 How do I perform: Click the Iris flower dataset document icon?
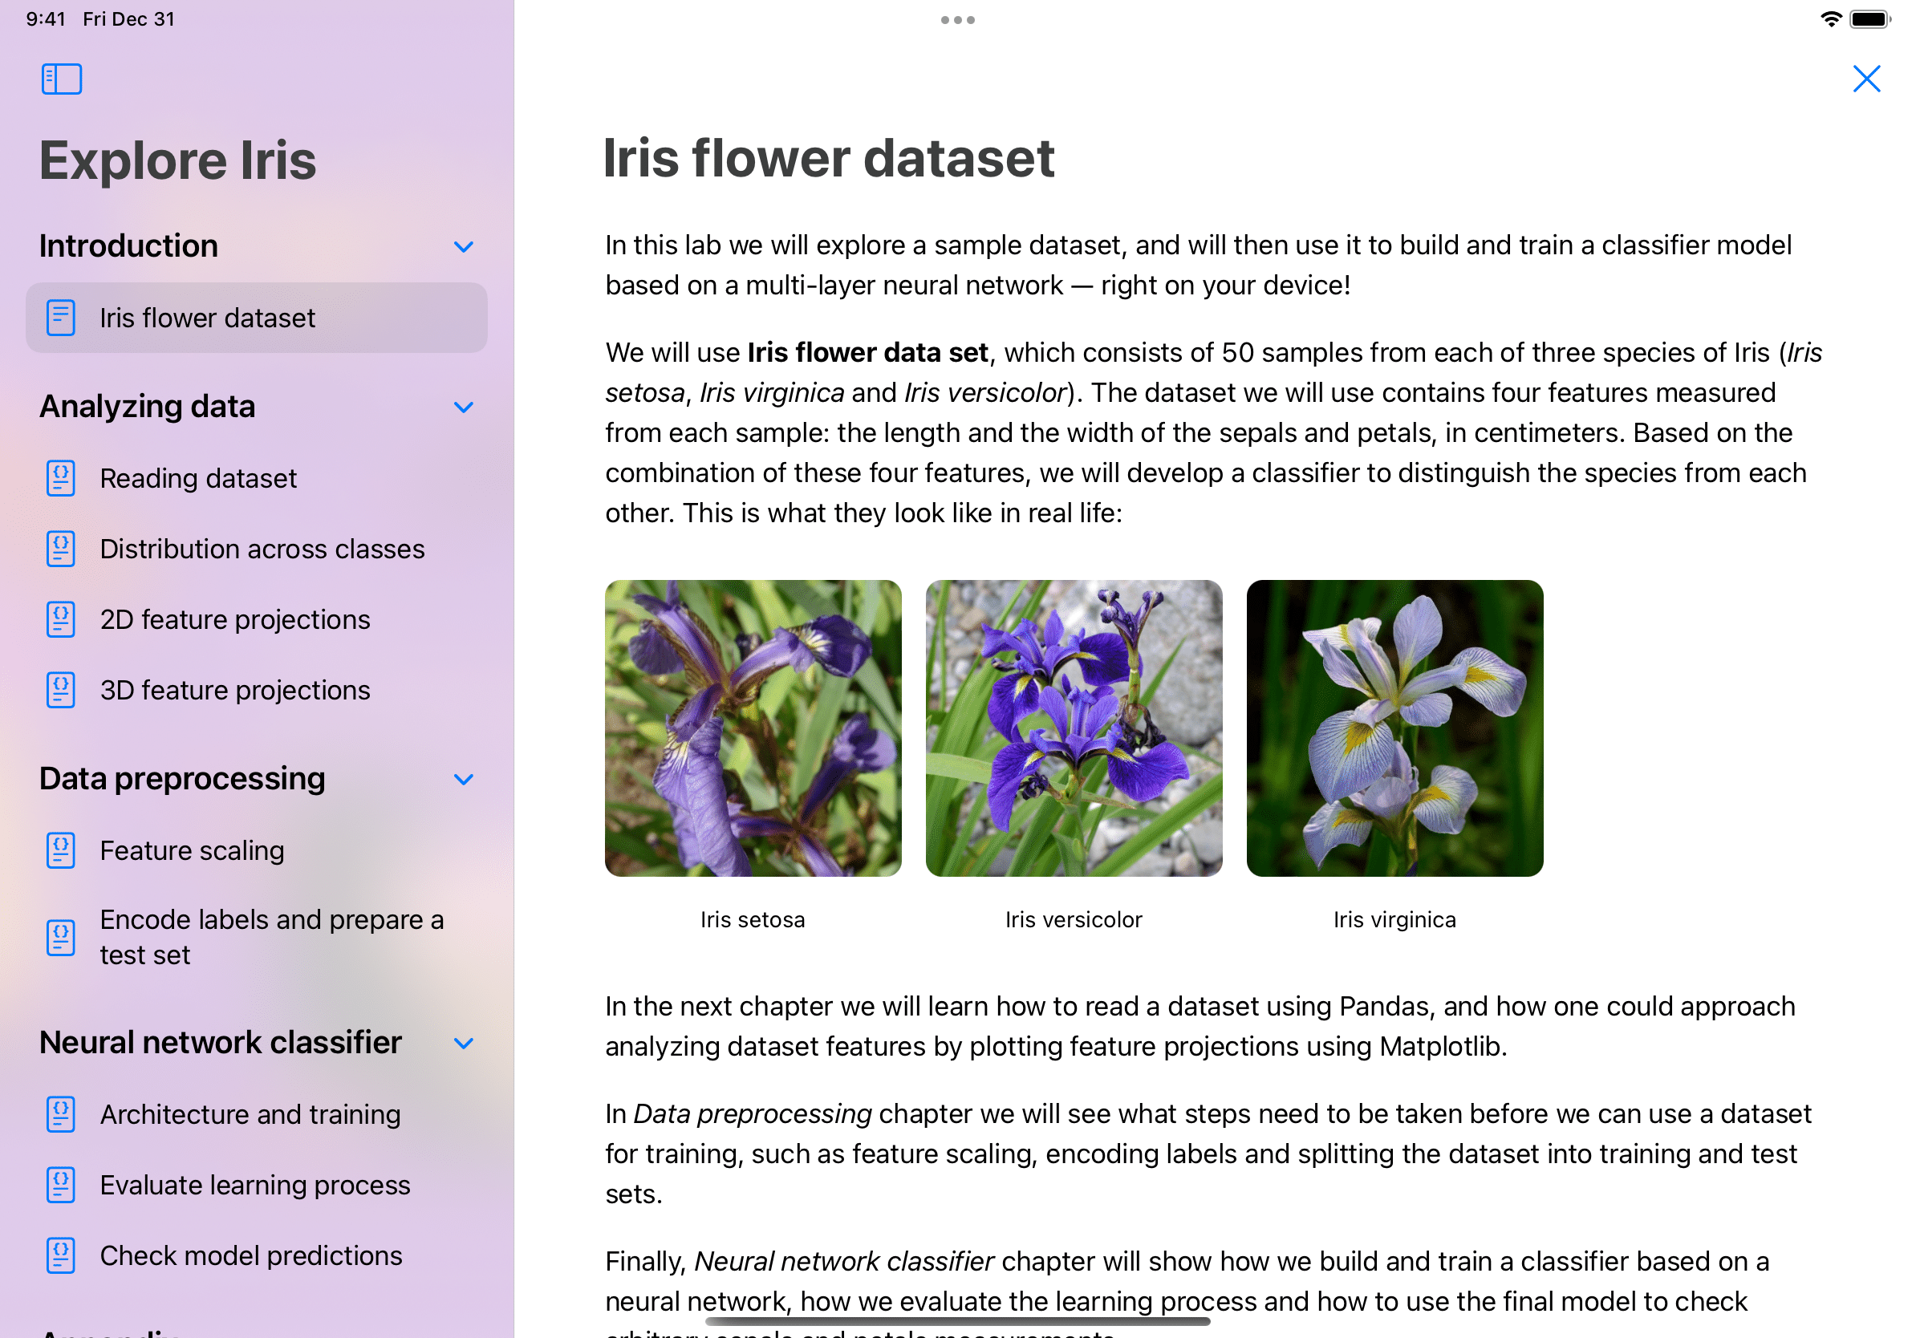click(61, 318)
